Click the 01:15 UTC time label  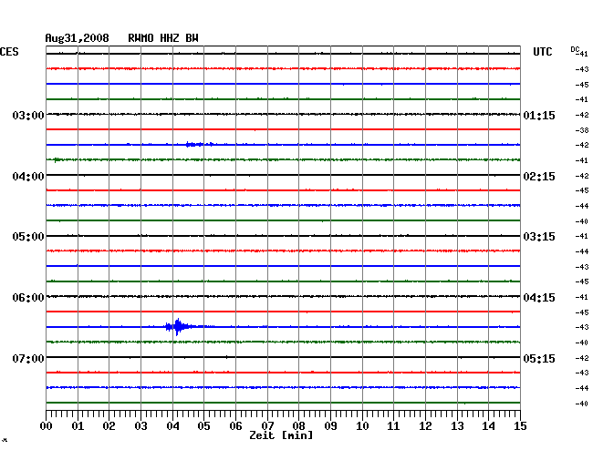539,115
